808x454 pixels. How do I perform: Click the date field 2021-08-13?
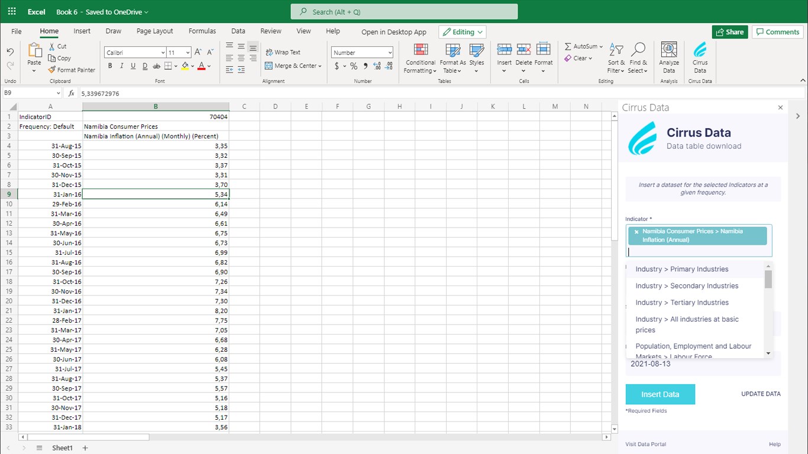703,364
